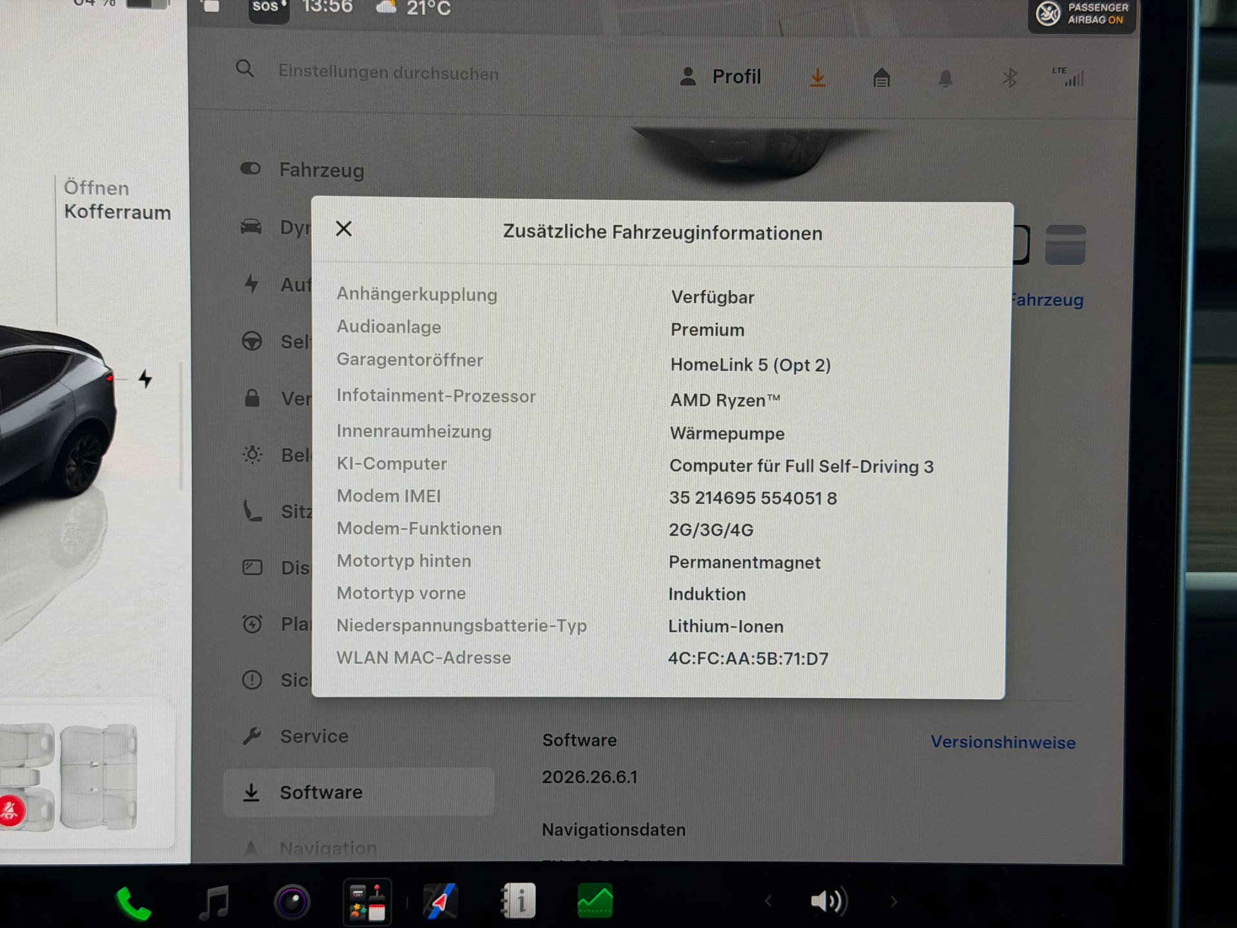Tap the Wärmepumpe heating value
Image resolution: width=1237 pixels, height=928 pixels.
pos(727,434)
